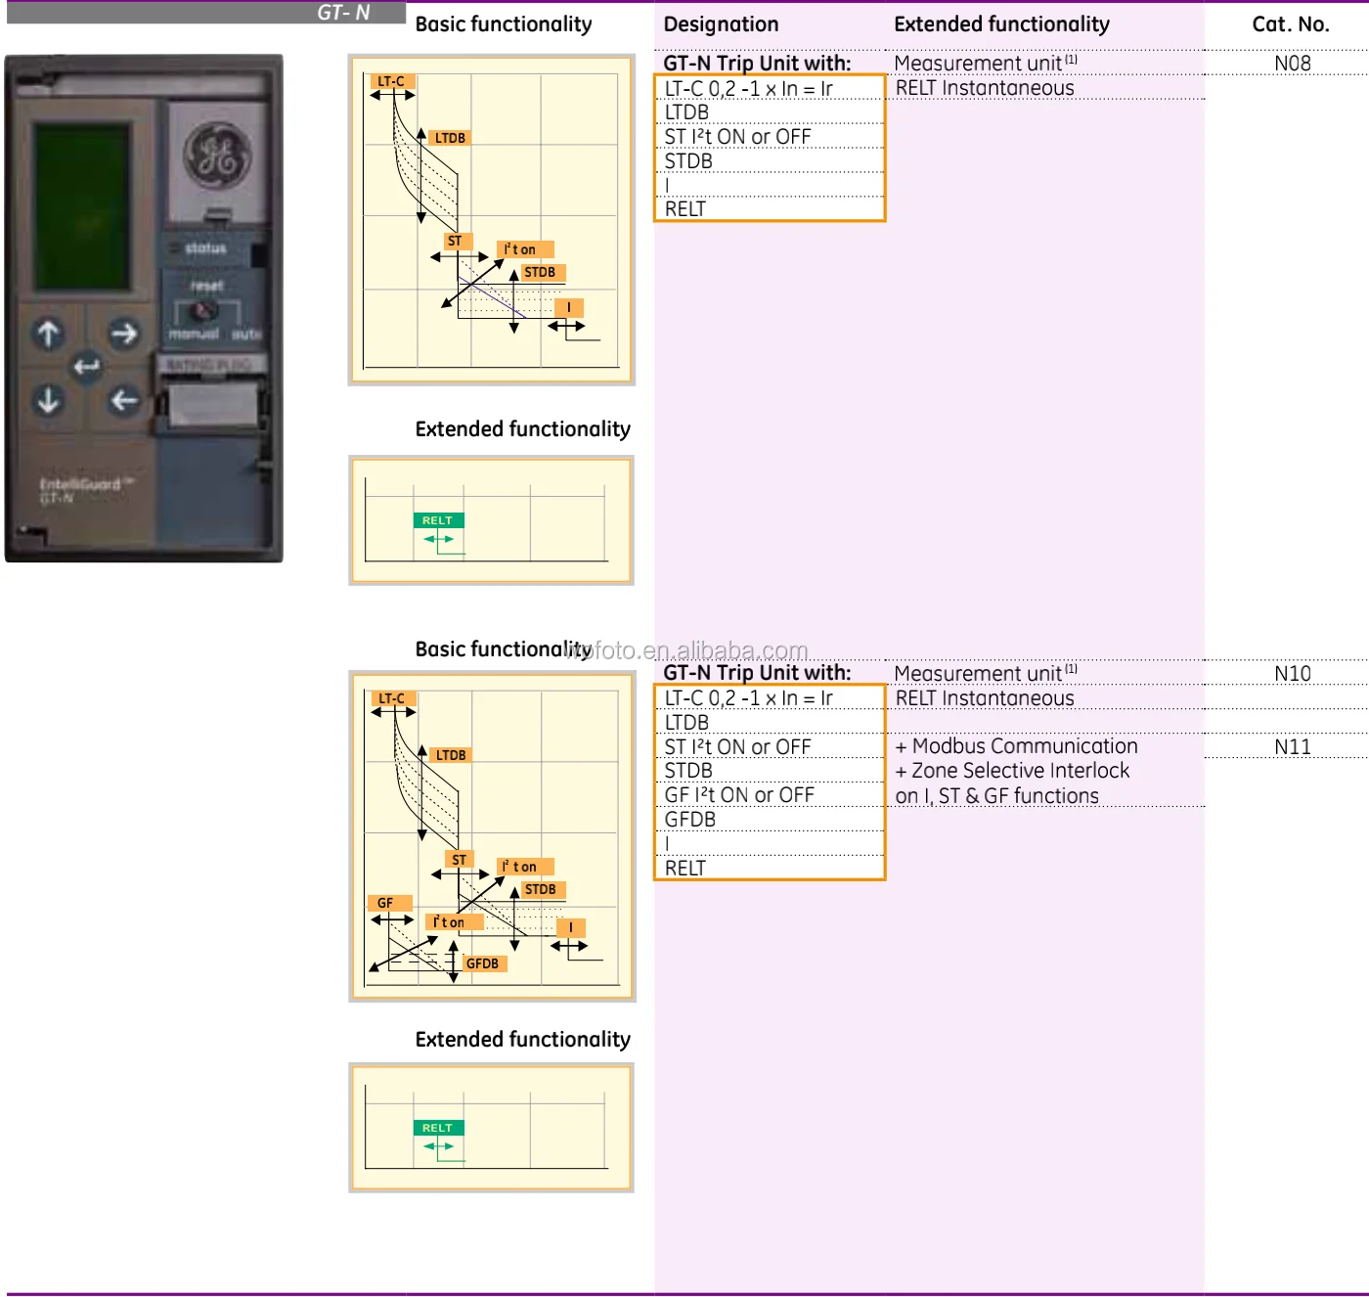This screenshot has width=1369, height=1297.
Task: Click 'LT-C 0,2 -1 x In = Ir' in the N08 list
Action: pyautogui.click(x=749, y=89)
